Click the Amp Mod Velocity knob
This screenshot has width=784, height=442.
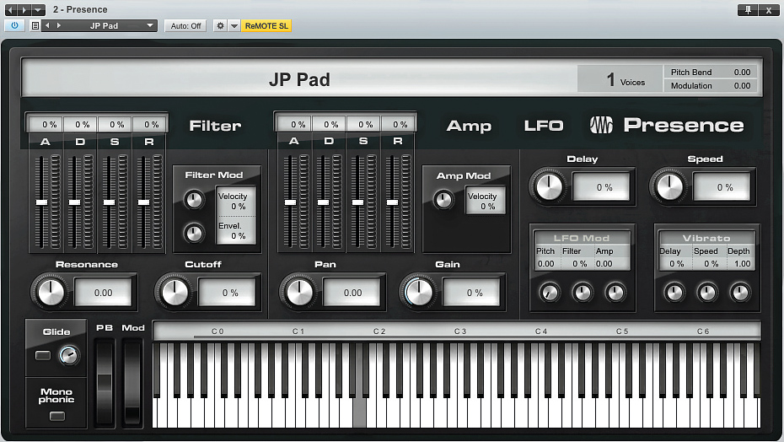coord(443,200)
